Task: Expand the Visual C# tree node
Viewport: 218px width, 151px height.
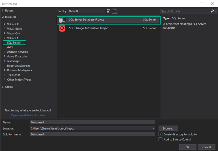Action: click(5, 24)
